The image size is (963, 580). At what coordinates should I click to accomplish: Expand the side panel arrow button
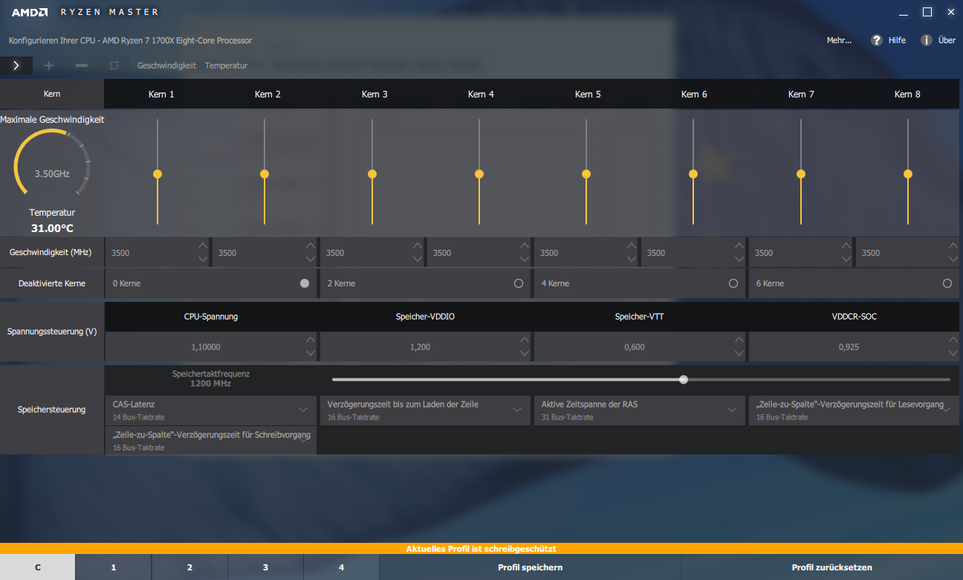(x=16, y=65)
